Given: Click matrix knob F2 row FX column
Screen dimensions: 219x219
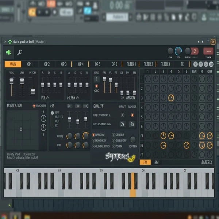Looking at the screenshot, I should [x=202, y=145].
